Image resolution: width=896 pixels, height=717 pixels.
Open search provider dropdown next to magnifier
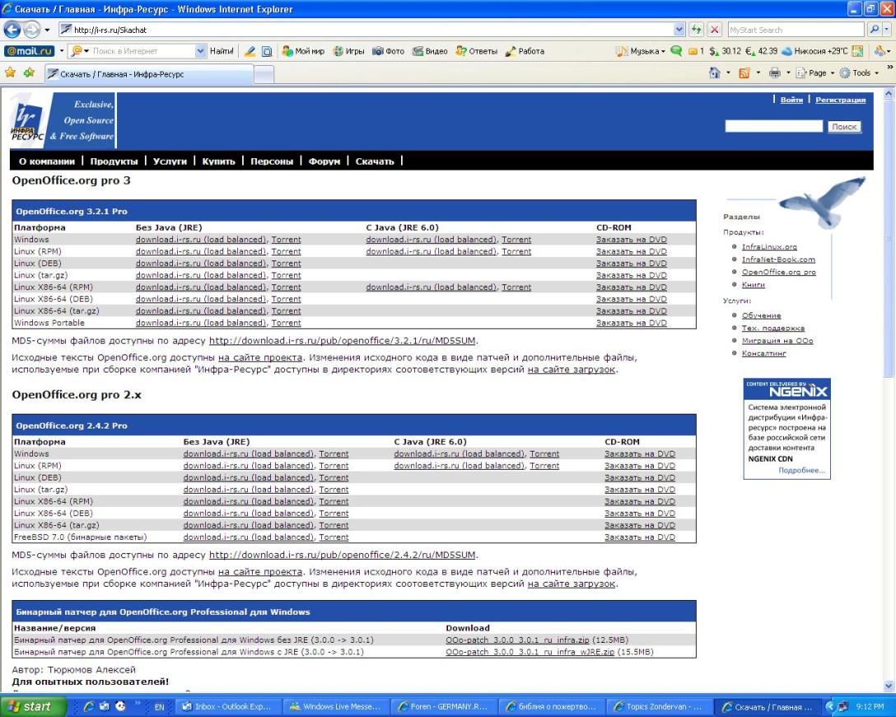[887, 29]
